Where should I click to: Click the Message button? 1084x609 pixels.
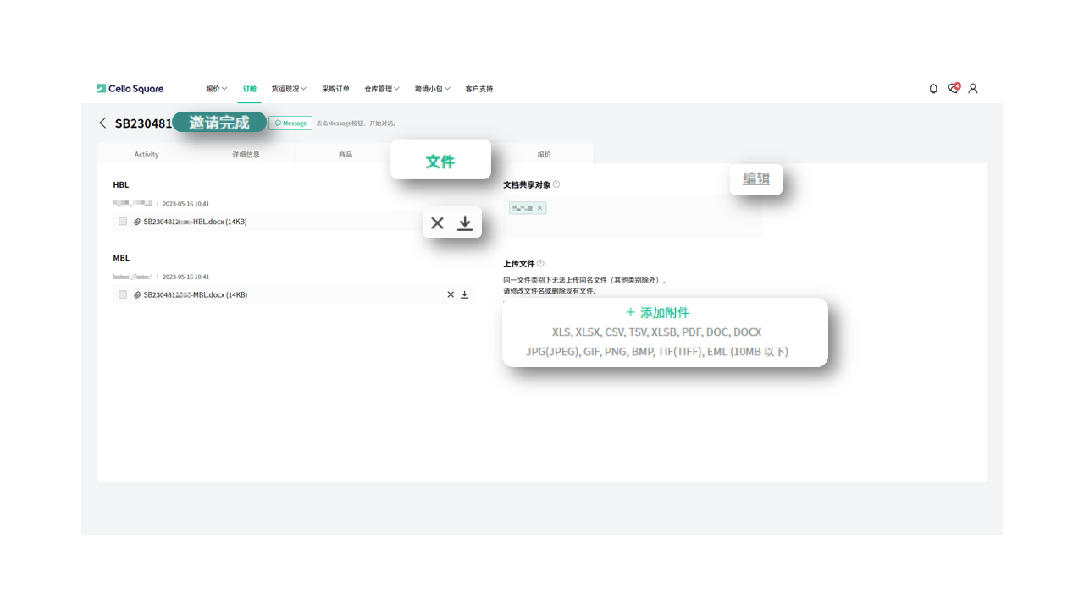click(x=290, y=123)
